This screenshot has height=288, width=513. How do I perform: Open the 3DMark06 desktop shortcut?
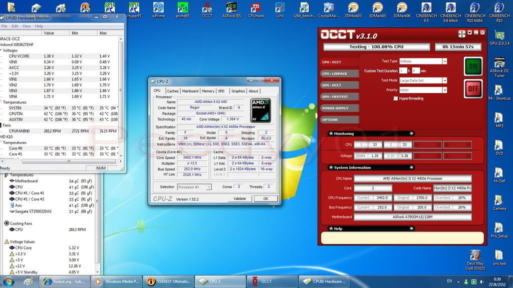coord(402,10)
